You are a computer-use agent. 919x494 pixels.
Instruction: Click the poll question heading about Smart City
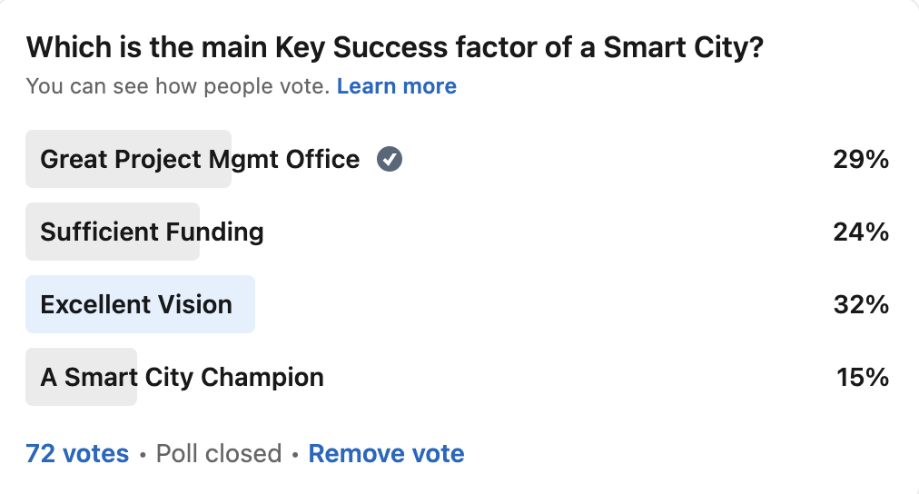click(x=394, y=47)
